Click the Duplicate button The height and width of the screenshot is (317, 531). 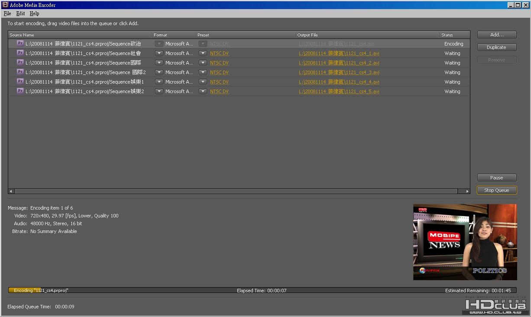tap(496, 47)
